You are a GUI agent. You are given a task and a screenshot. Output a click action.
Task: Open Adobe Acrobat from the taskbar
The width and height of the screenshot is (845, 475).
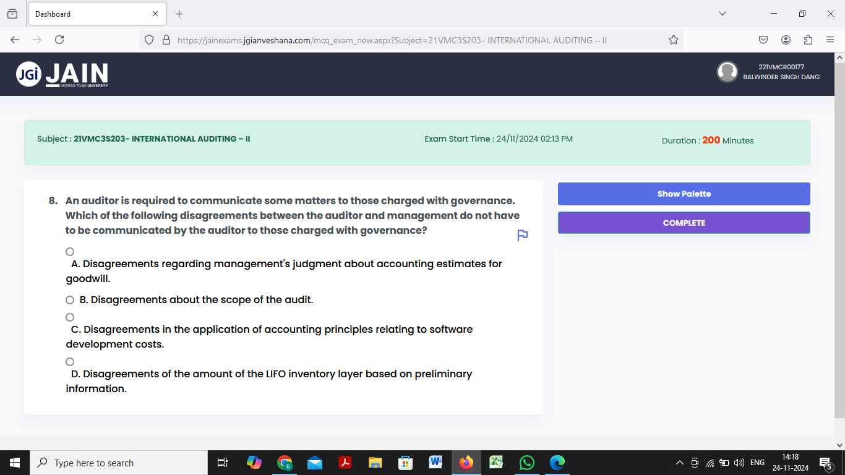(345, 462)
